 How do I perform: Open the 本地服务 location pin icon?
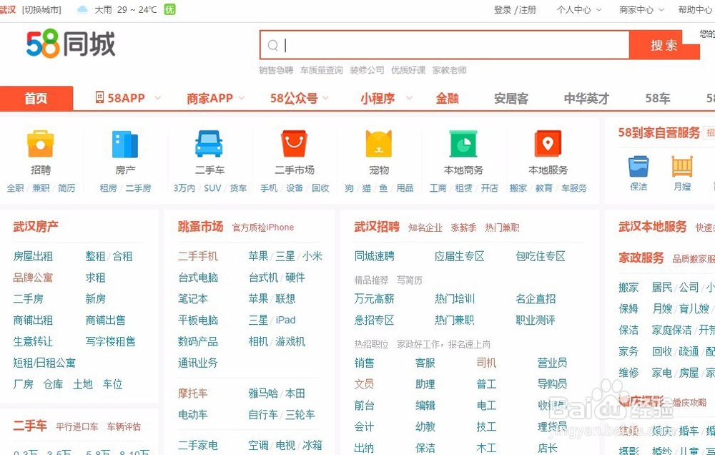(548, 144)
